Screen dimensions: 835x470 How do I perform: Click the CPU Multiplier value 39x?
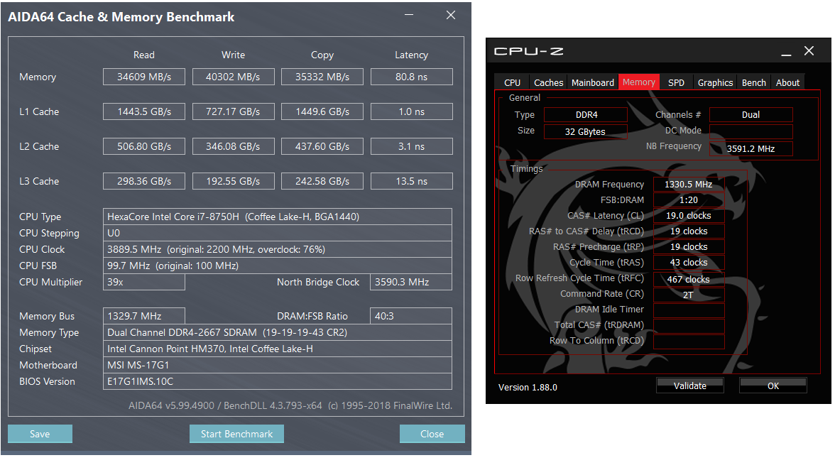pos(144,282)
